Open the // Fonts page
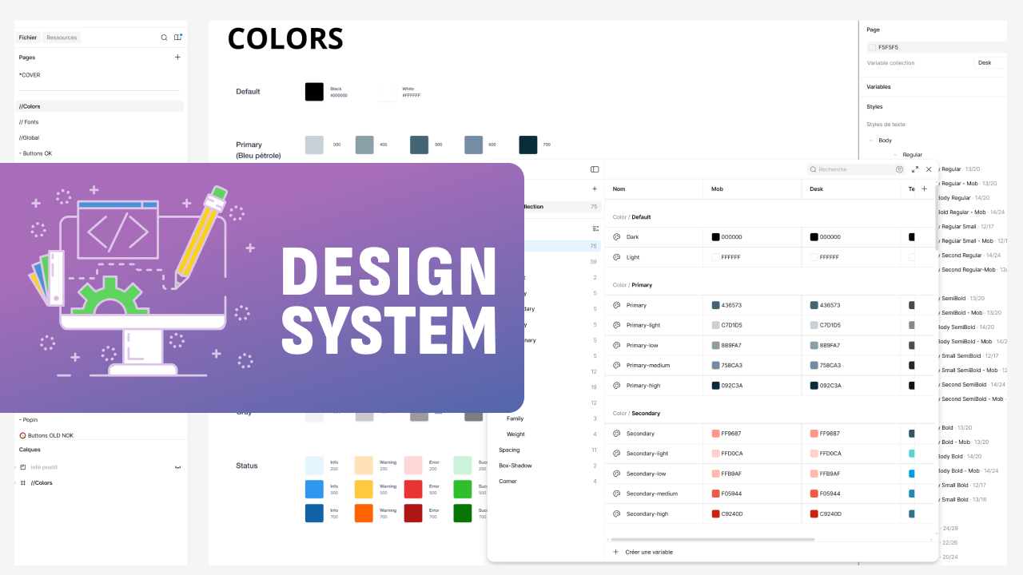The width and height of the screenshot is (1023, 575). [30, 122]
